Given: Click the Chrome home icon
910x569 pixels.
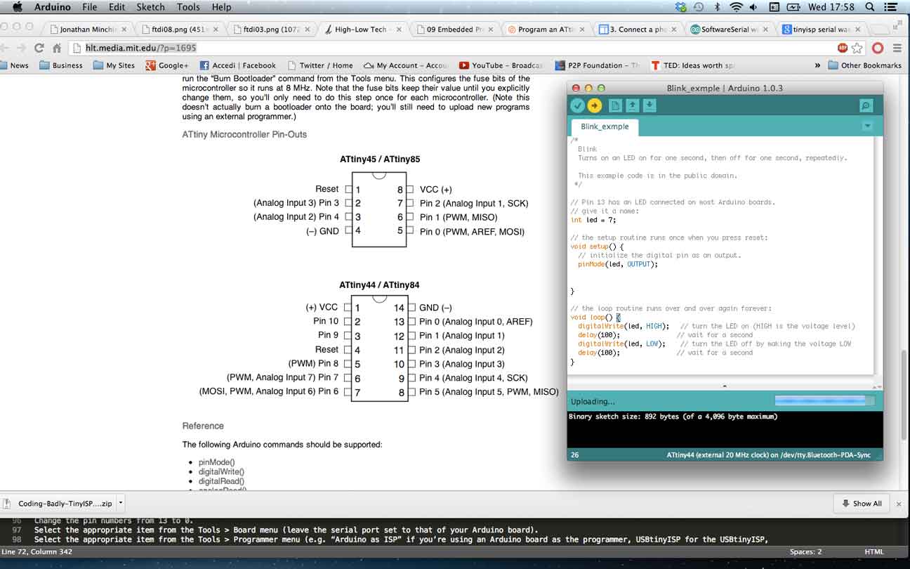Looking at the screenshot, I should [57, 48].
